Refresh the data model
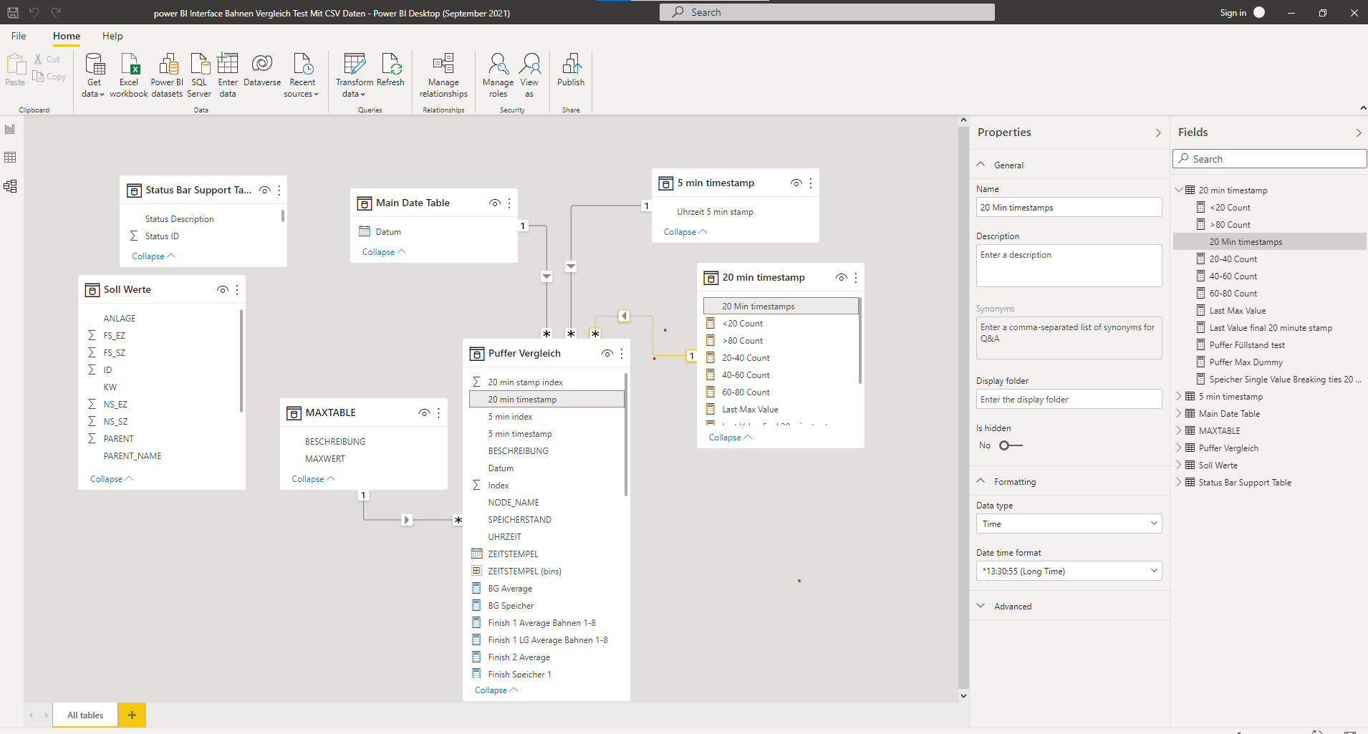 click(x=391, y=70)
